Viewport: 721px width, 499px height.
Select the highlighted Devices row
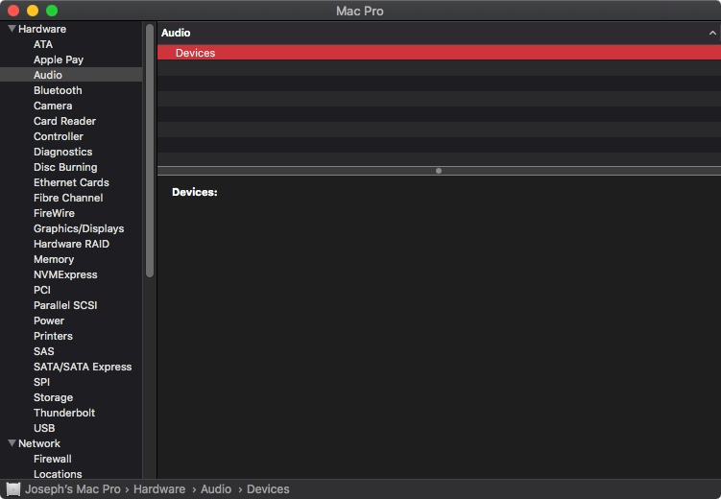(x=439, y=53)
